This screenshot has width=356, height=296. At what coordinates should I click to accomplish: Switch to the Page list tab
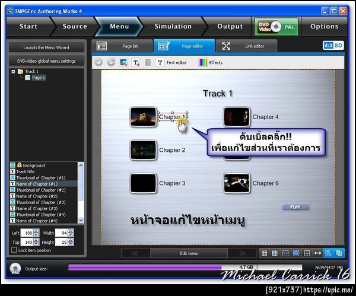tap(122, 46)
